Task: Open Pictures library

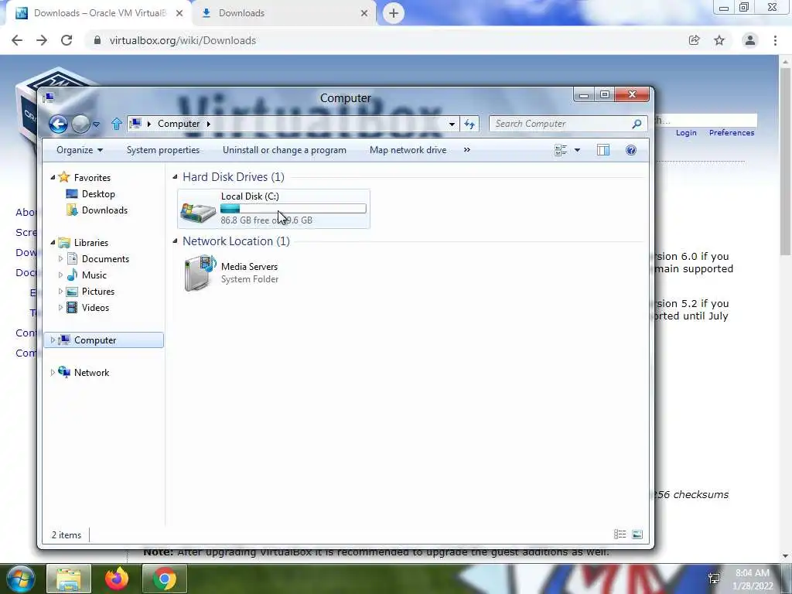Action: click(98, 292)
